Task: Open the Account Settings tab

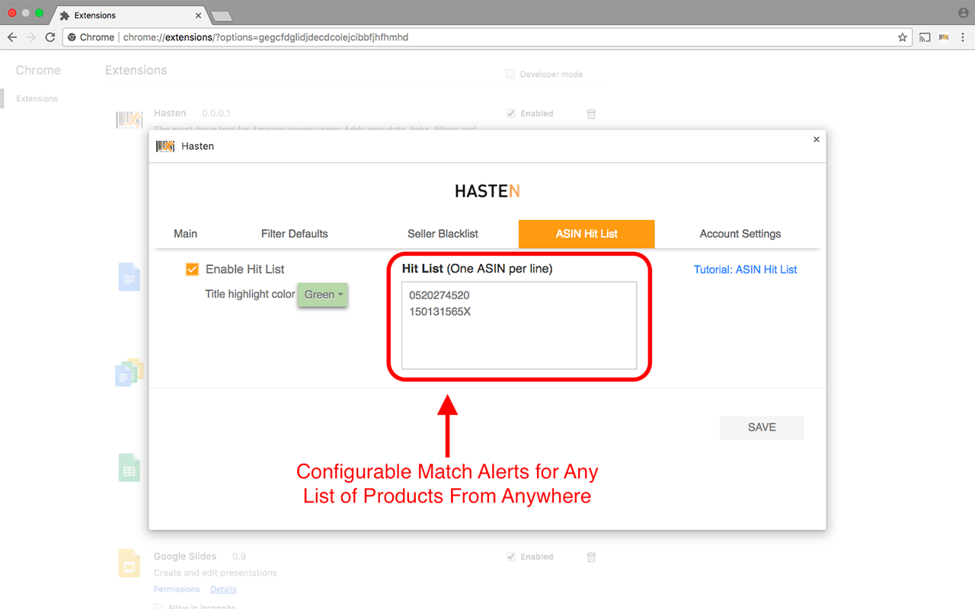Action: click(x=740, y=234)
